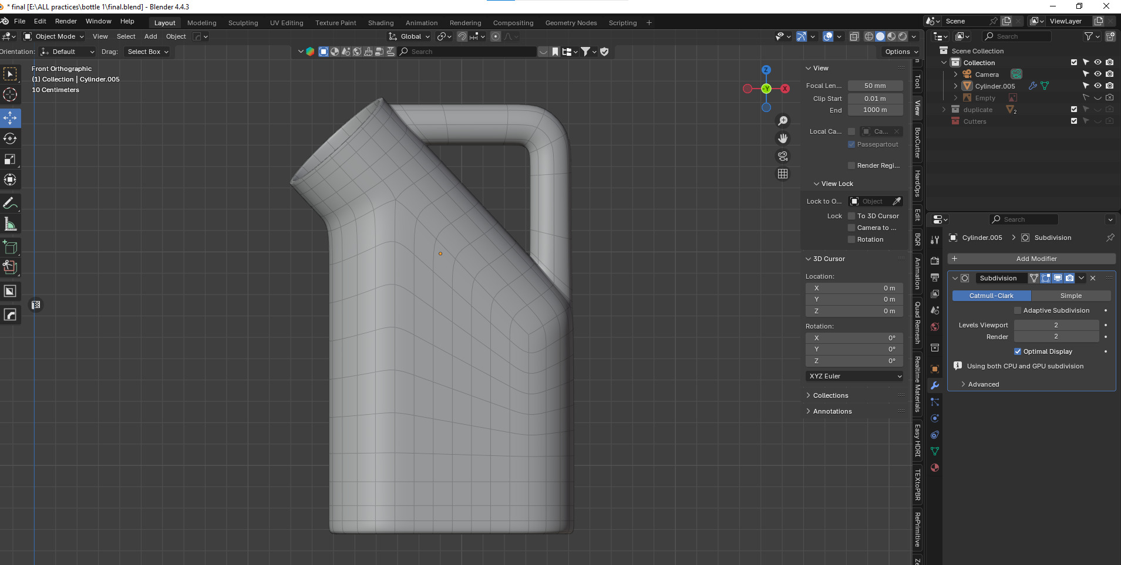Screen dimensions: 1121x565
Task: Select the Simple subdivision type button
Action: point(1070,296)
